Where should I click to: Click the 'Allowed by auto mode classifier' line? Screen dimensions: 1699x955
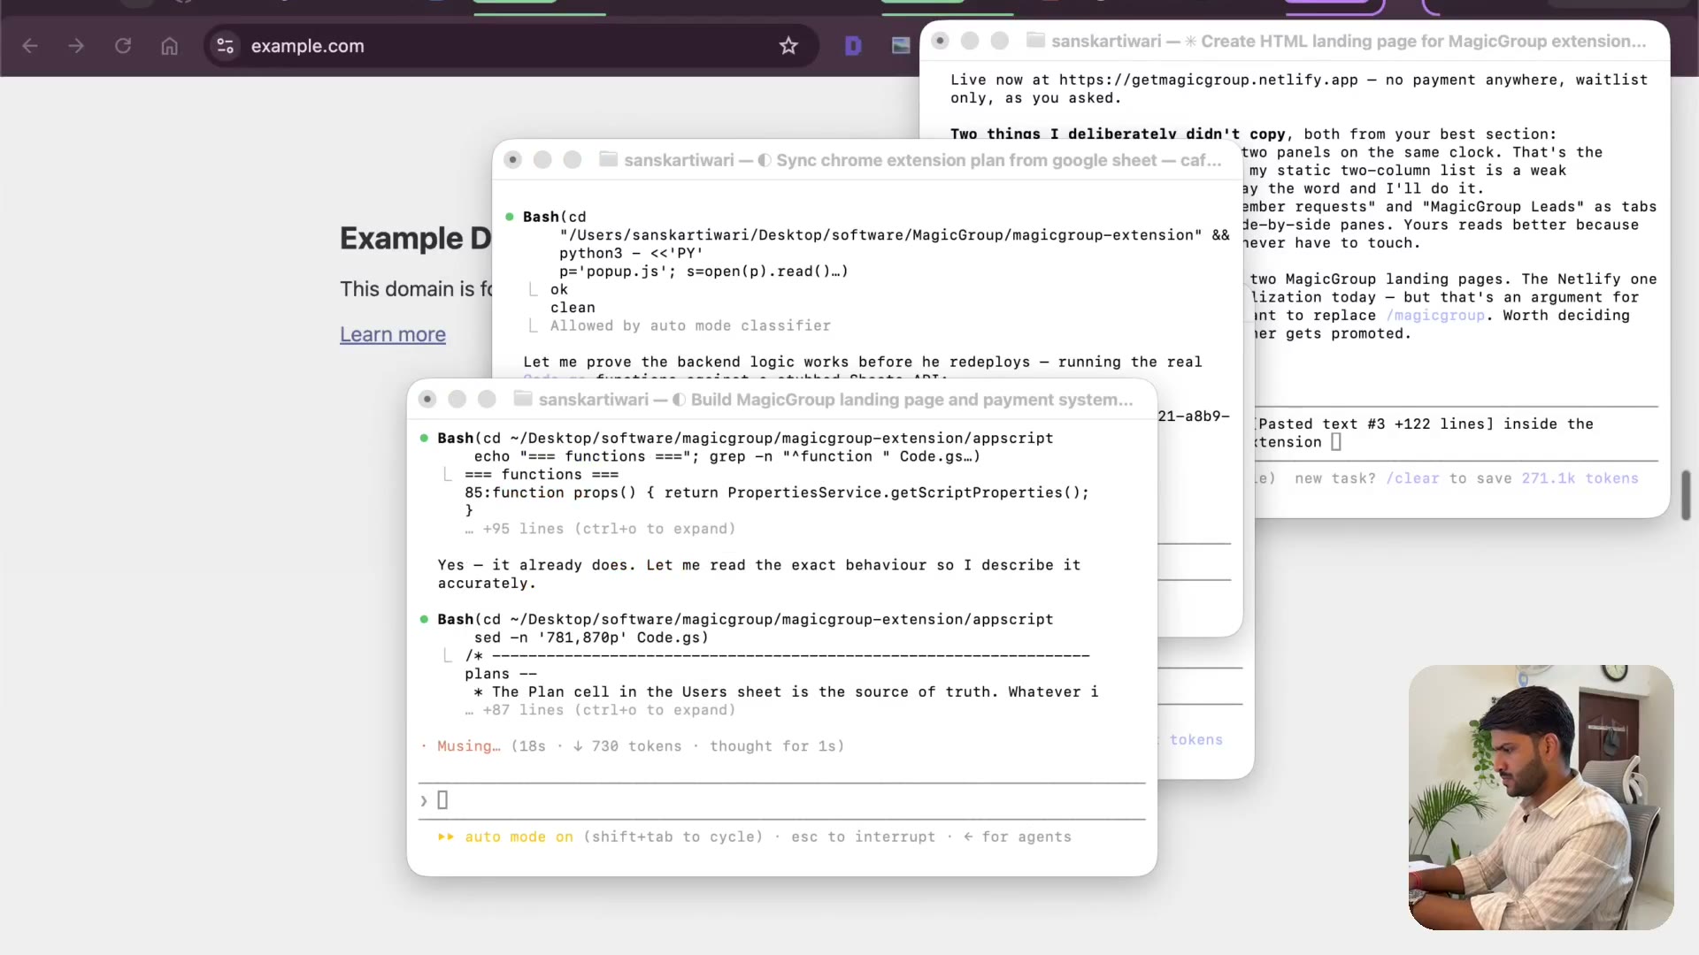[690, 325]
